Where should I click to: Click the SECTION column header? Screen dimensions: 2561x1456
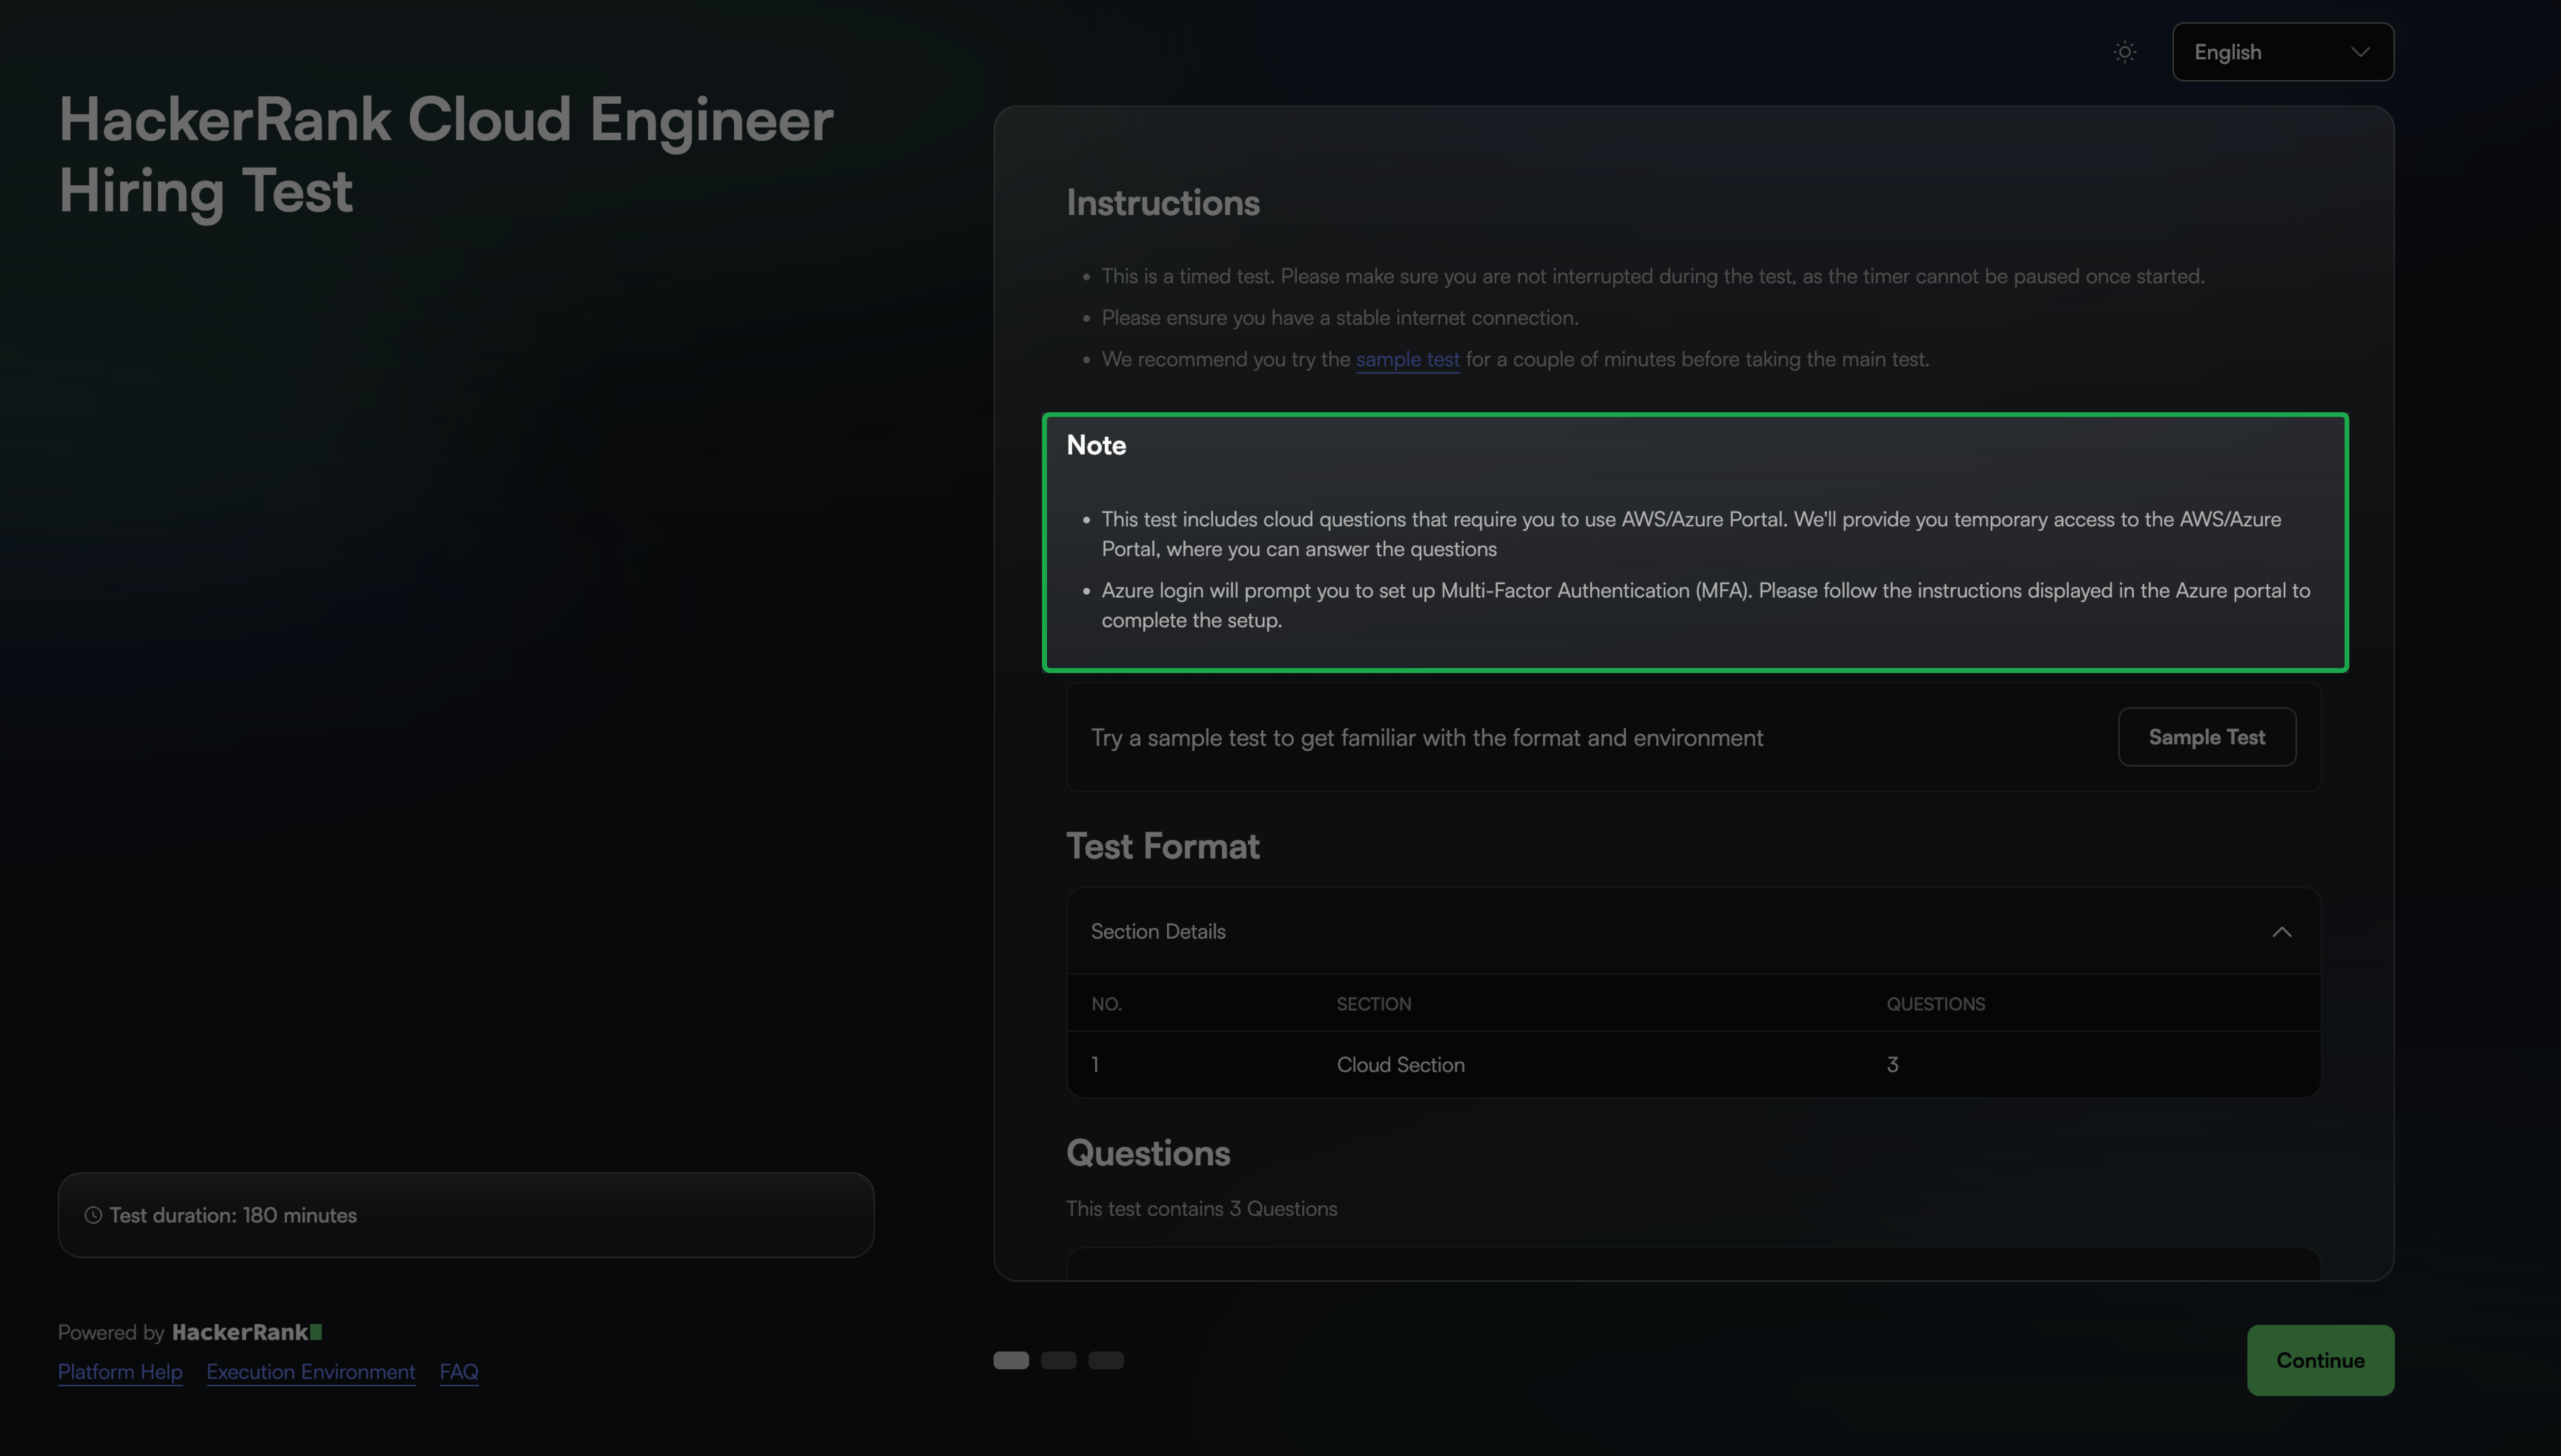point(1373,1004)
